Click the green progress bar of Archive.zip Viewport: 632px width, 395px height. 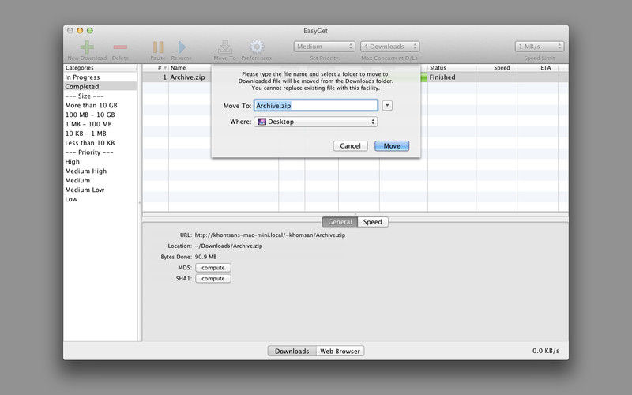(423, 77)
